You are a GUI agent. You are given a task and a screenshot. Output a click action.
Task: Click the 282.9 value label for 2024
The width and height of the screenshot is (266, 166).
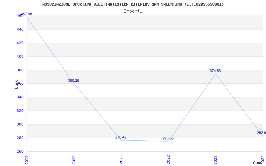point(261,133)
